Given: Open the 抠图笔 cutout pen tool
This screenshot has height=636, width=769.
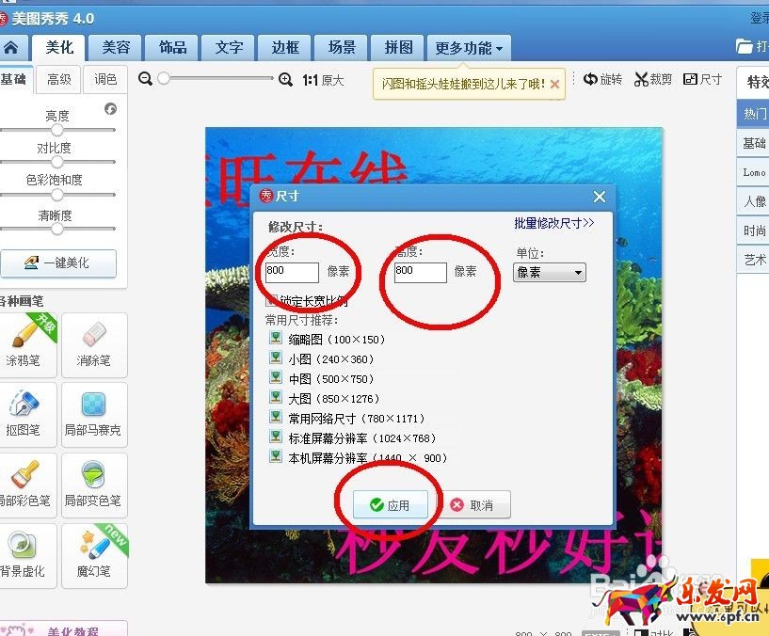Looking at the screenshot, I should (28, 414).
